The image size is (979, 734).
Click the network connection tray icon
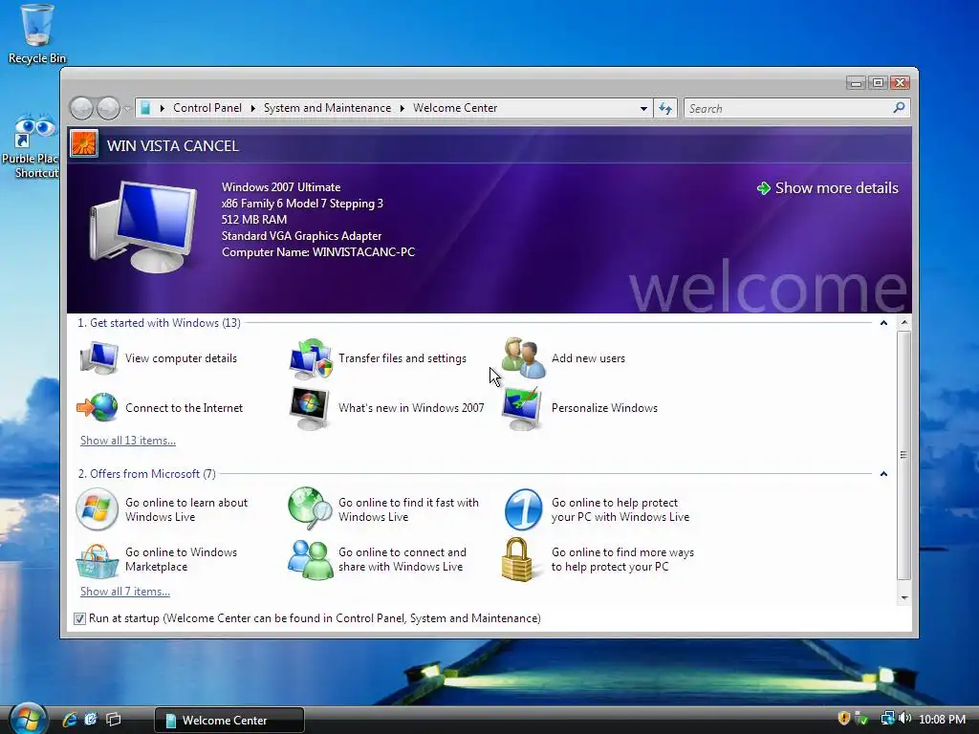click(x=887, y=719)
